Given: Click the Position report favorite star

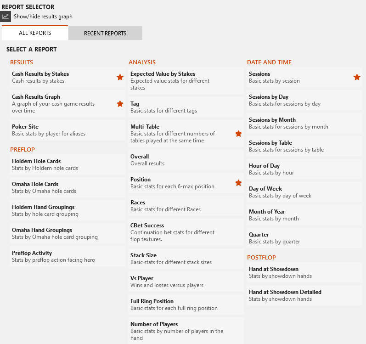Looking at the screenshot, I should pos(238,183).
